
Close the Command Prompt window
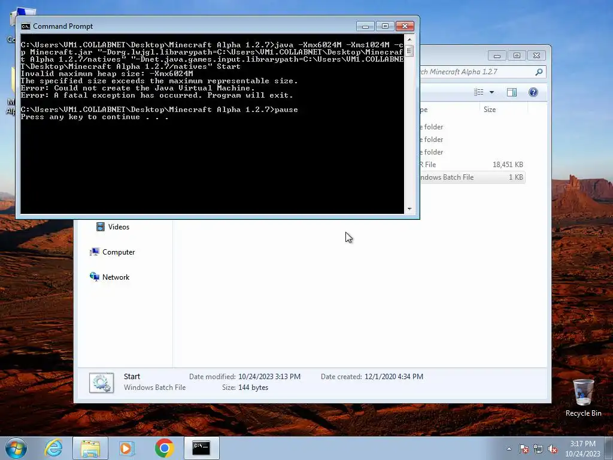[x=405, y=26]
